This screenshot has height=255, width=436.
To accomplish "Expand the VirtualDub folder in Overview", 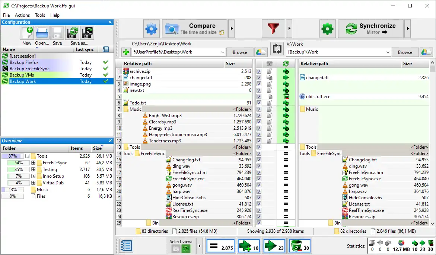I will (34, 183).
